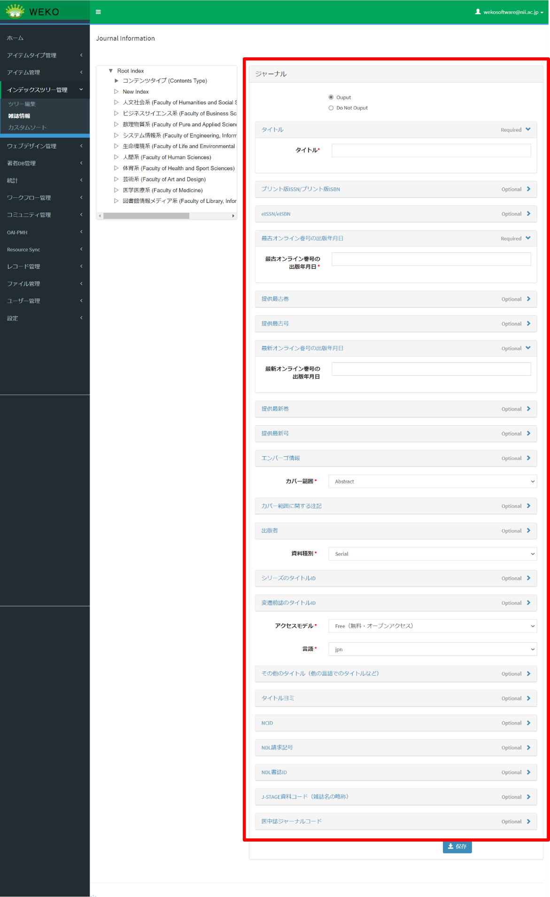
Task: Click the 保存 save button
Action: [457, 846]
